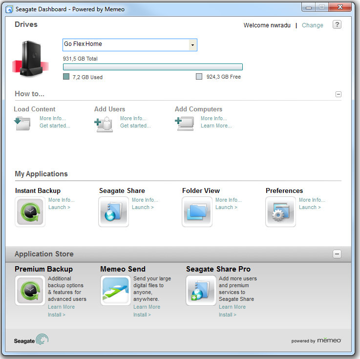Click the My Applications heading

42,174
